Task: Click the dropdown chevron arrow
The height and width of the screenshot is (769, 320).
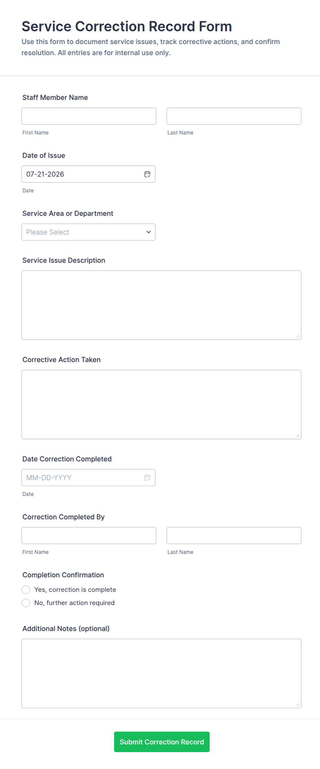Action: (148, 232)
